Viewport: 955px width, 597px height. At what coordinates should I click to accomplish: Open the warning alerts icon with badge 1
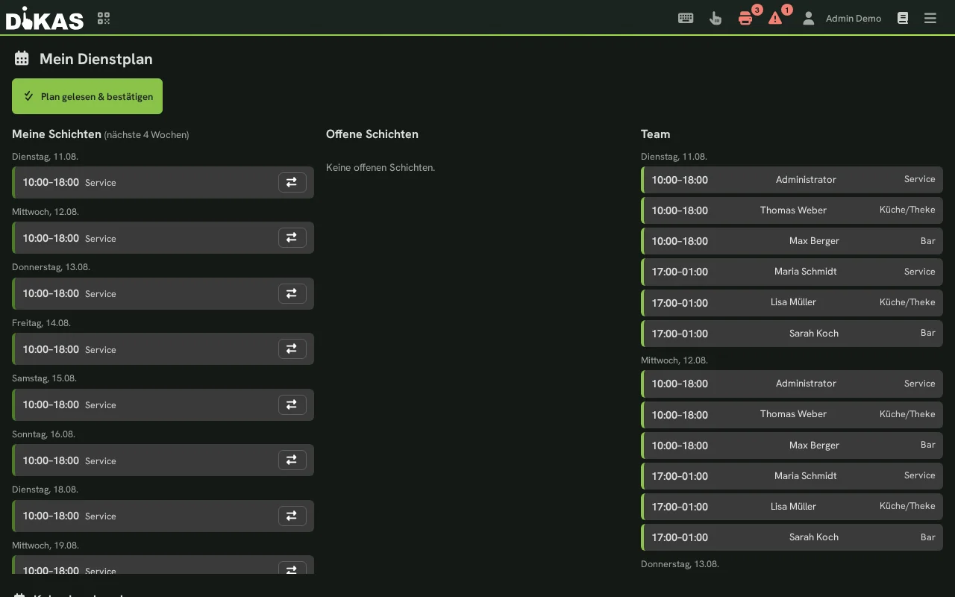point(775,19)
